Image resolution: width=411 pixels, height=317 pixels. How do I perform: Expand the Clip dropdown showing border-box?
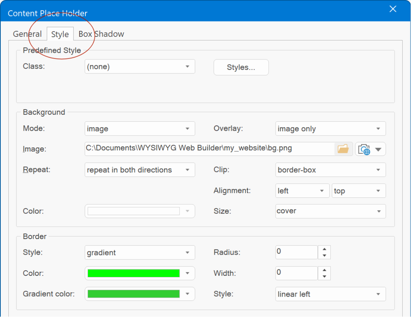coord(330,170)
